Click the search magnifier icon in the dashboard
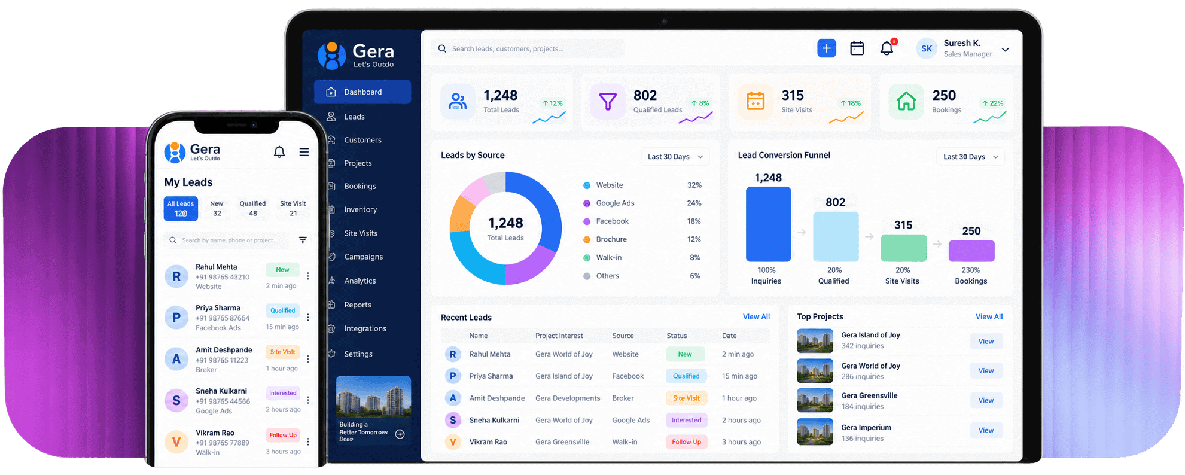 [442, 49]
